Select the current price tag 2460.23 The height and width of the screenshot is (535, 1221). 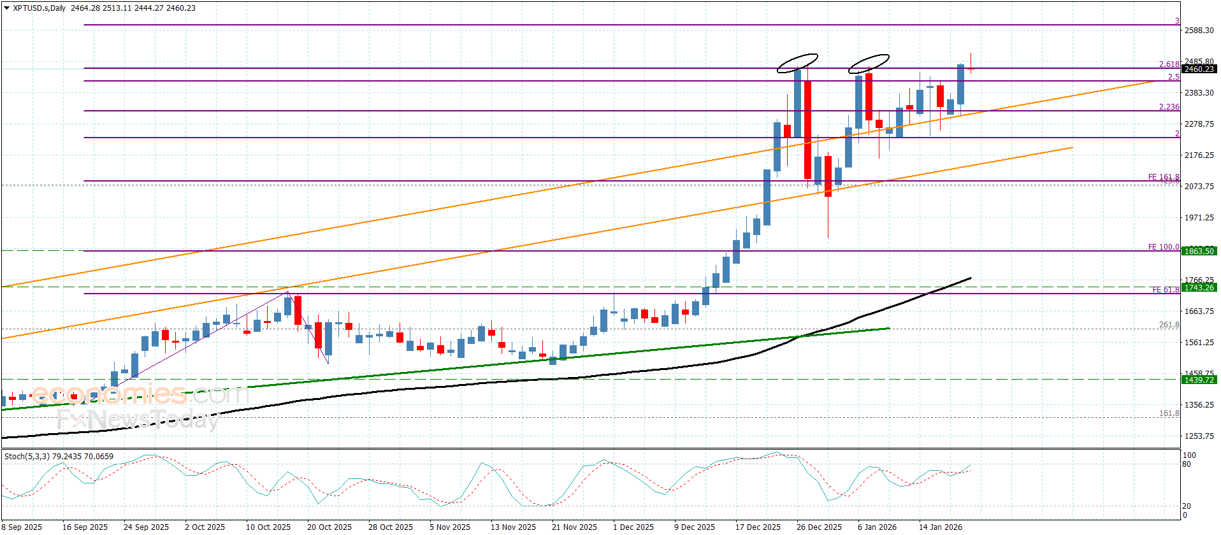tap(1199, 69)
